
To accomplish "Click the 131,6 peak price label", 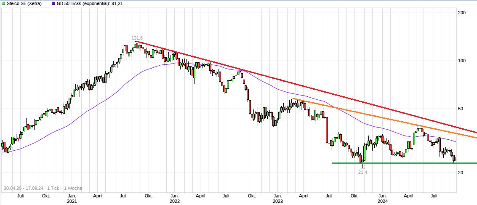I will (x=137, y=38).
